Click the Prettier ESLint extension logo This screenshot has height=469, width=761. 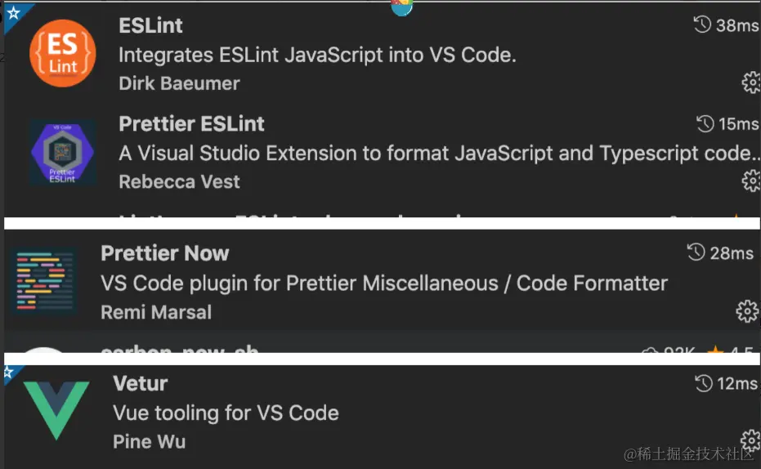click(63, 153)
